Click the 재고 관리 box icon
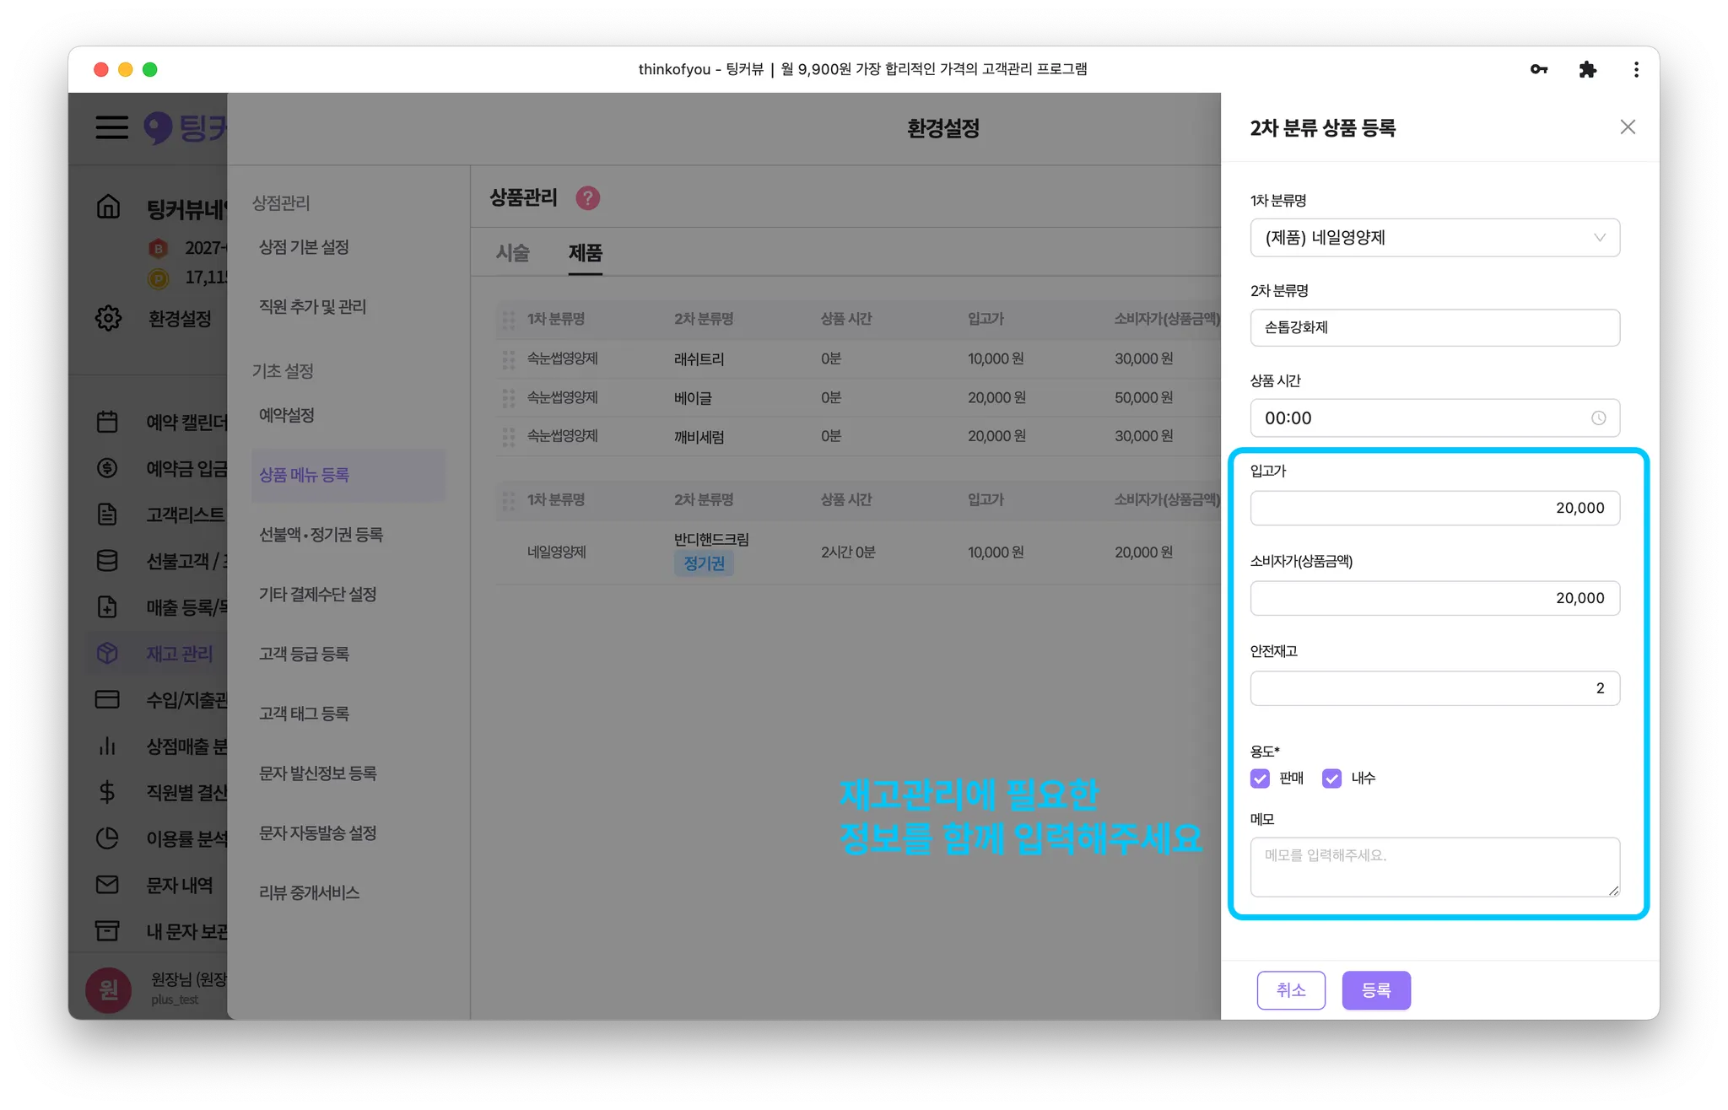 [x=107, y=653]
